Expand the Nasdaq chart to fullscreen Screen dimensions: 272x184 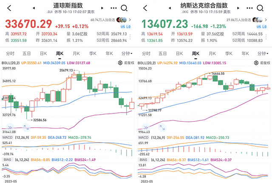(x=162, y=128)
